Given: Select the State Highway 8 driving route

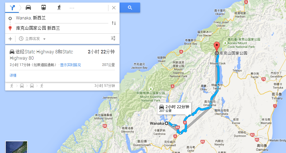Looking at the screenshot, I should tap(62, 58).
